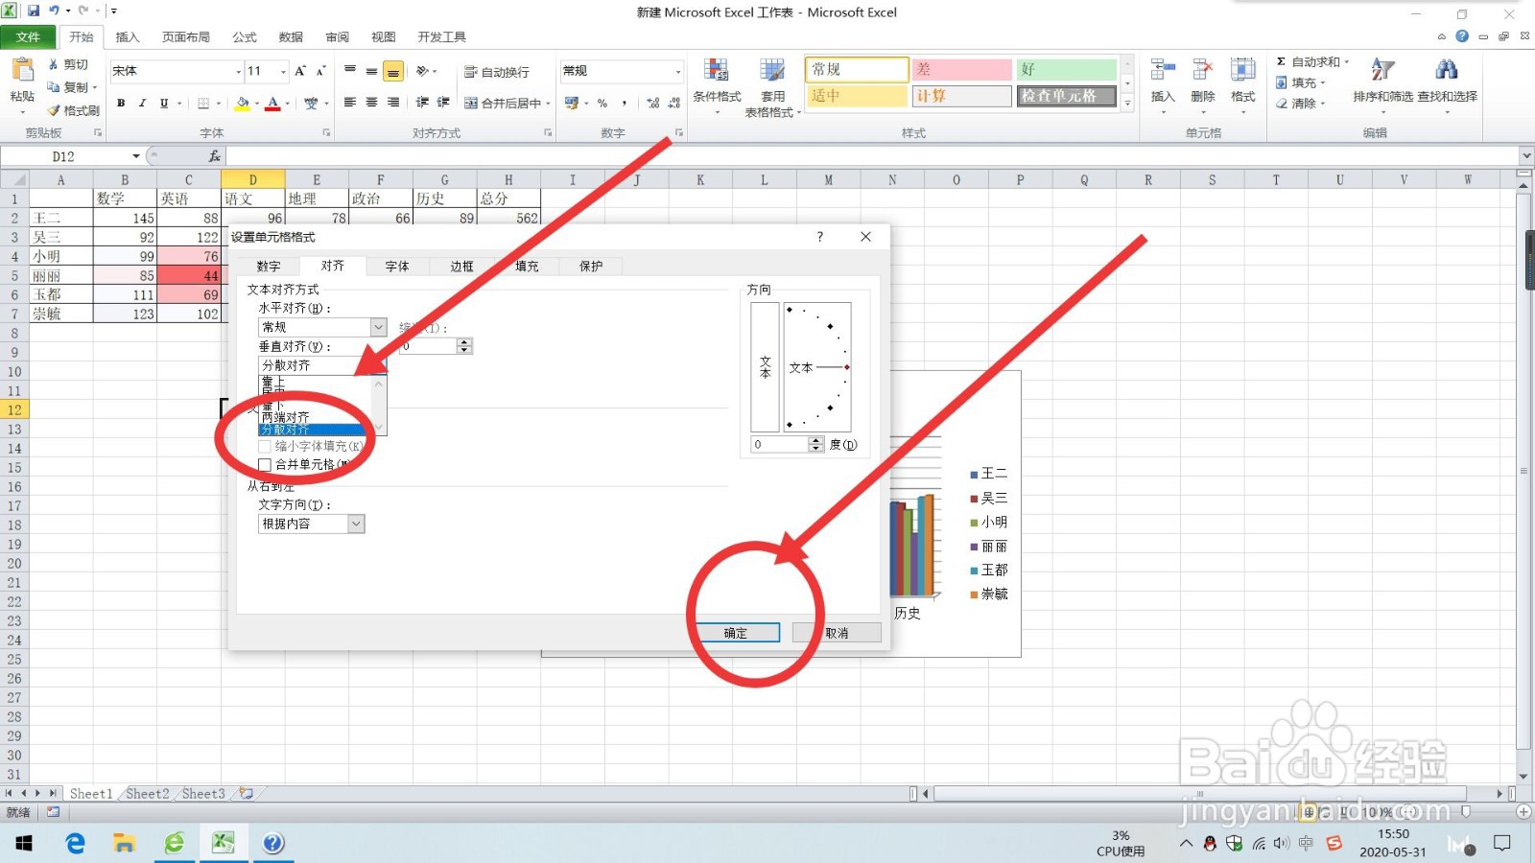1535x863 pixels.
Task: Click the Cut (剪切) scissors icon
Action: point(54,64)
